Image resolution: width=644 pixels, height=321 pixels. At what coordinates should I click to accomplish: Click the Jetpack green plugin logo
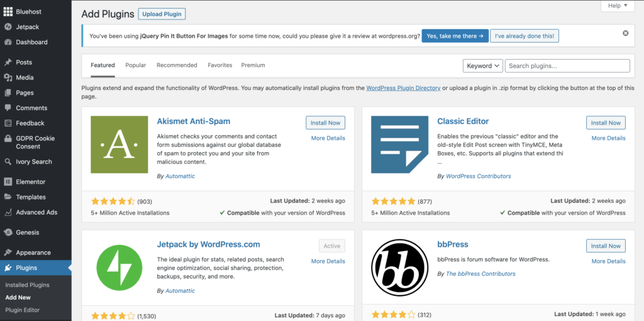119,267
